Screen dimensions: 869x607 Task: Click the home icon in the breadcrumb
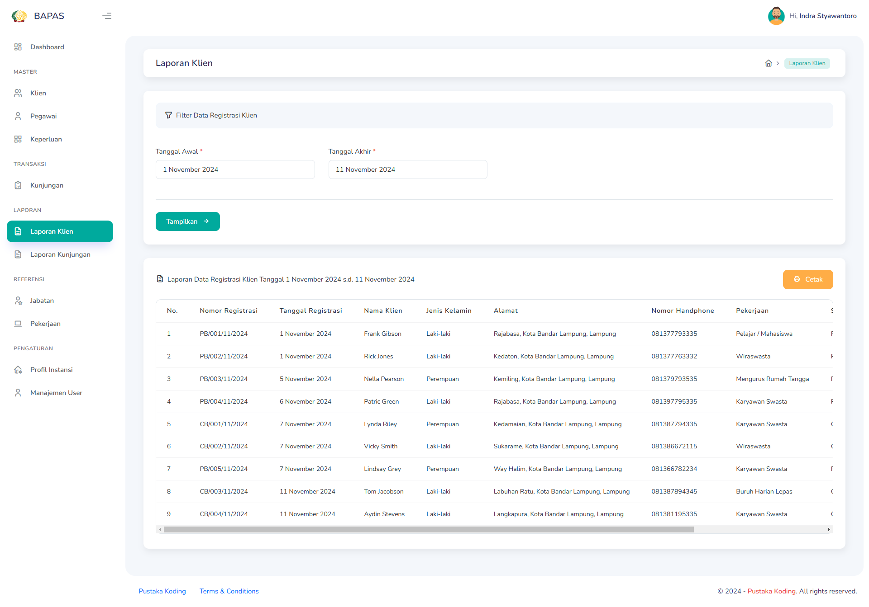pyautogui.click(x=769, y=63)
